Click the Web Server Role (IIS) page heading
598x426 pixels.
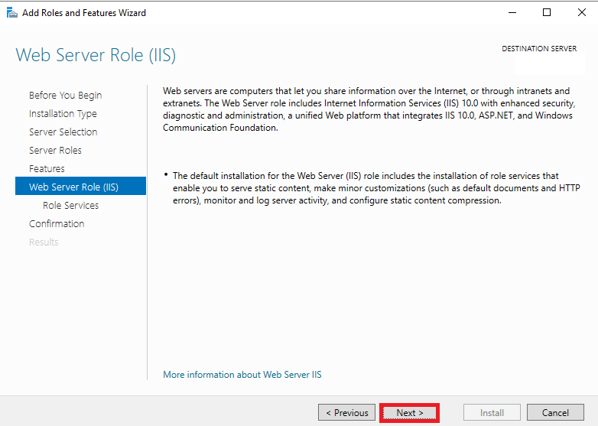tap(96, 55)
